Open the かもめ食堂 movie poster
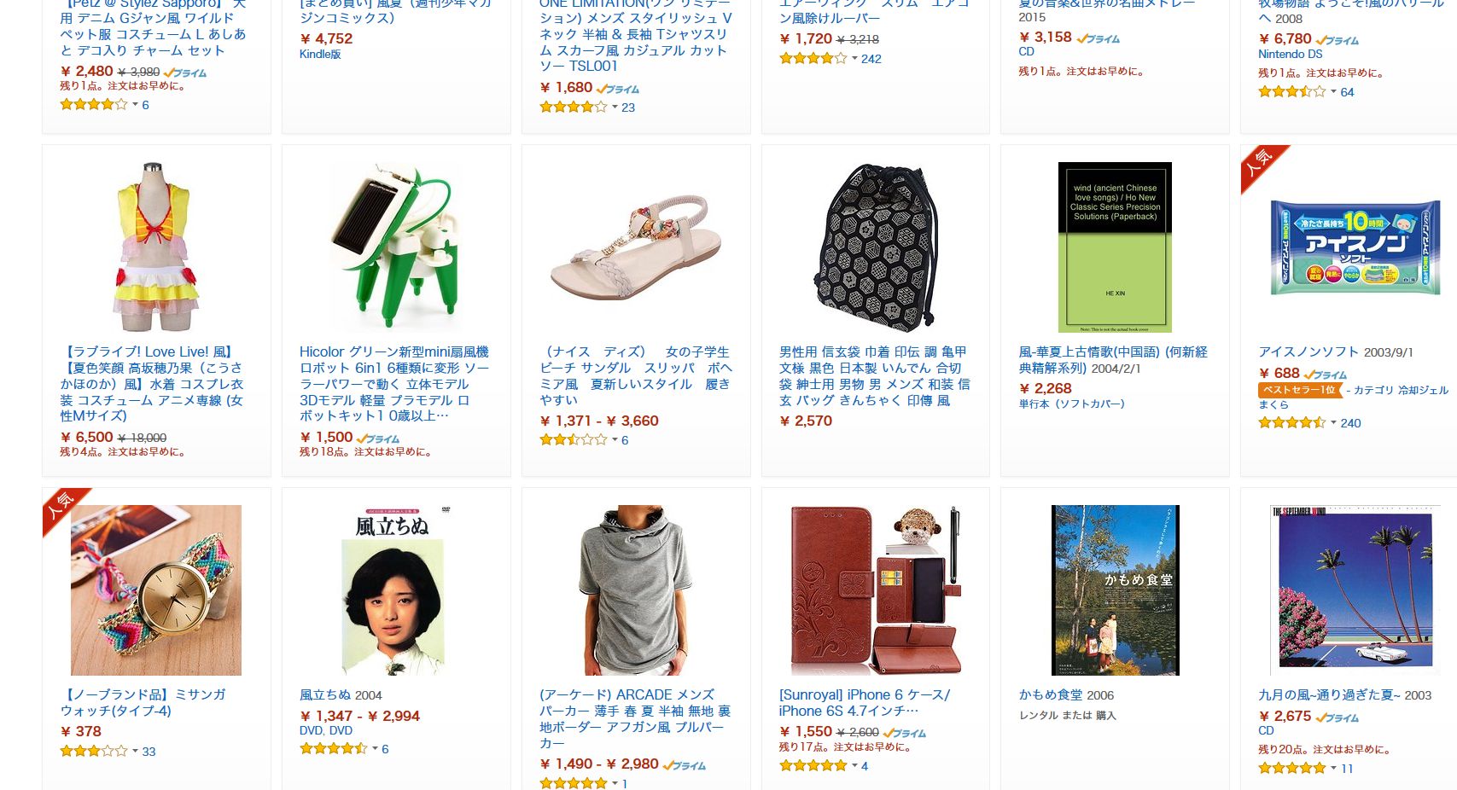 [x=1115, y=590]
